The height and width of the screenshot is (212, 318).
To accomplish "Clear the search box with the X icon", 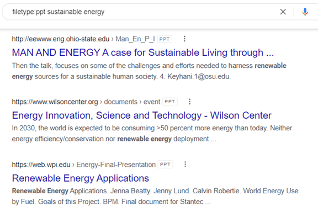I will (x=283, y=12).
